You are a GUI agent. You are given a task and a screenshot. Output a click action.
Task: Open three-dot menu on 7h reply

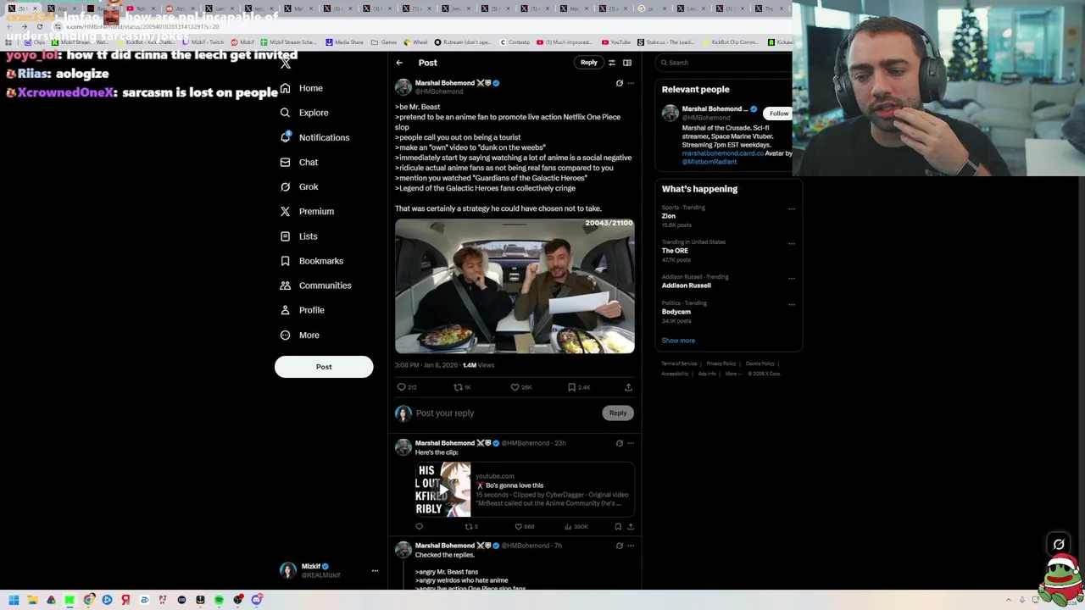[631, 546]
